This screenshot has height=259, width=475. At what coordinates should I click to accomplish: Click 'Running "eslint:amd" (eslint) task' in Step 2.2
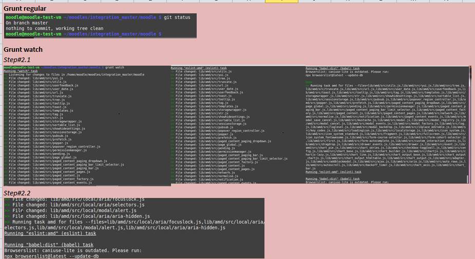click(50, 233)
